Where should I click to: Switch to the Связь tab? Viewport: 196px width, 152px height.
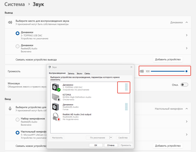(x=87, y=74)
